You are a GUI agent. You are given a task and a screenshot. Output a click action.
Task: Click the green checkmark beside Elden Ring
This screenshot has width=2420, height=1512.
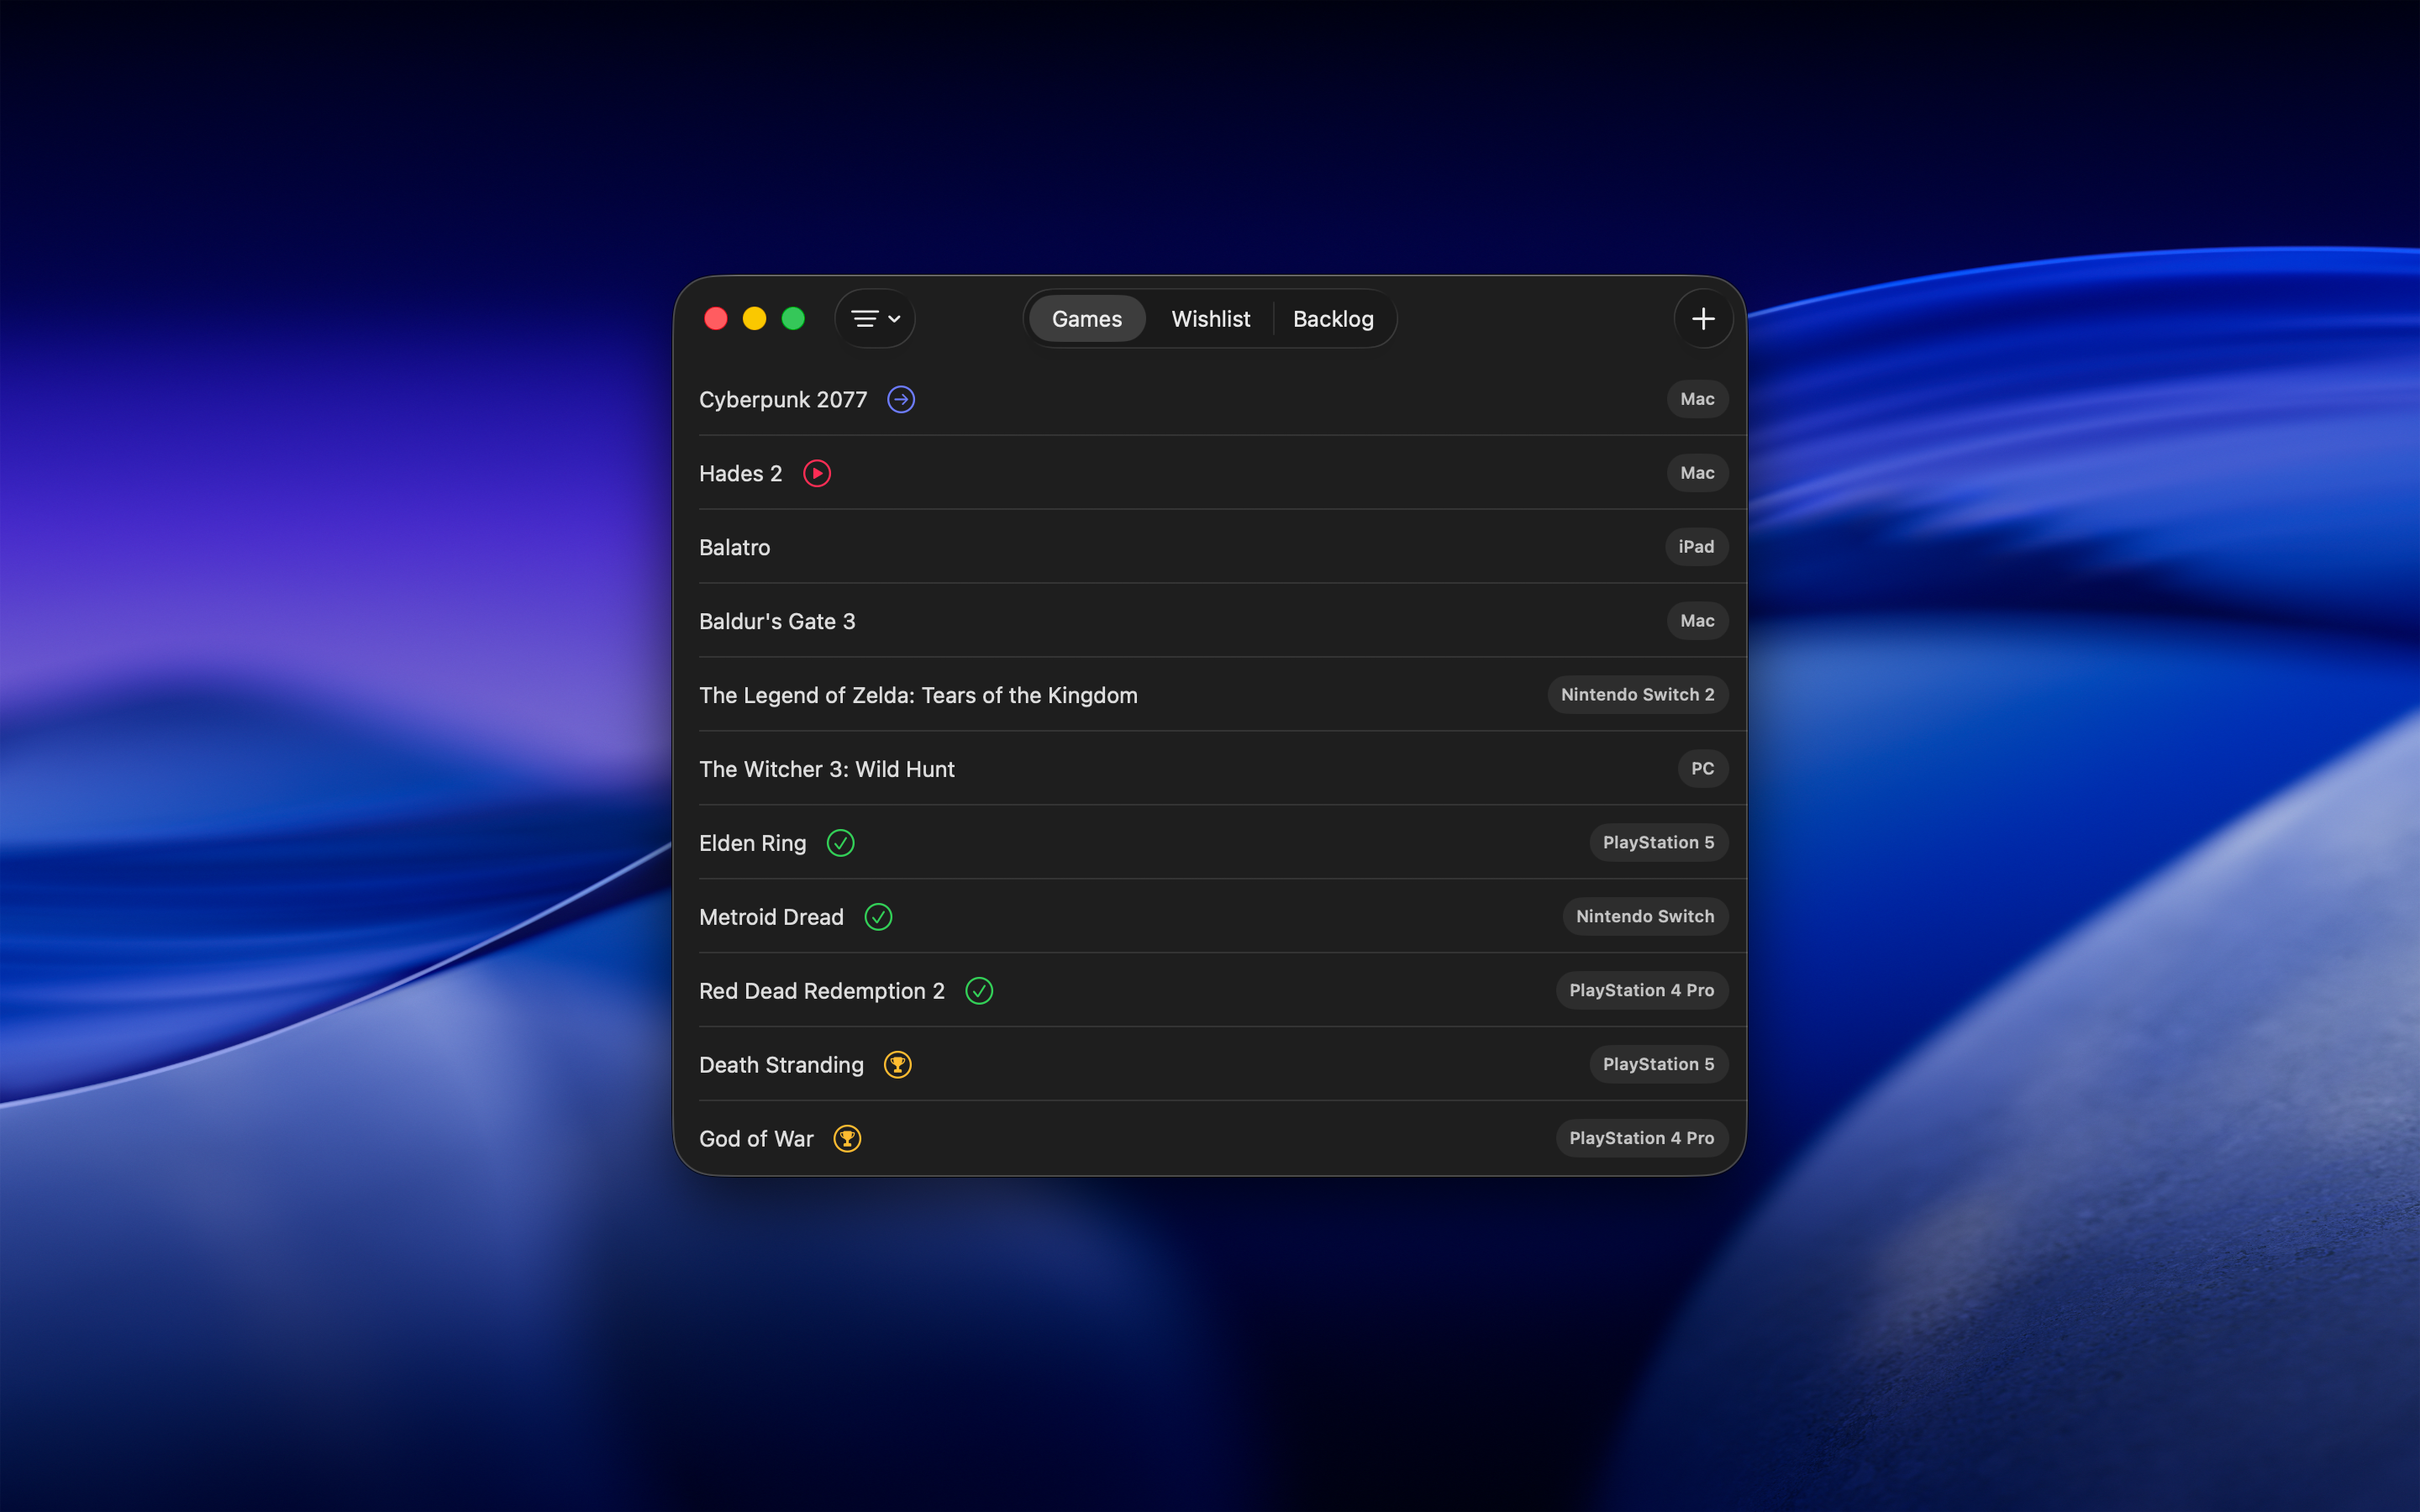click(x=840, y=843)
